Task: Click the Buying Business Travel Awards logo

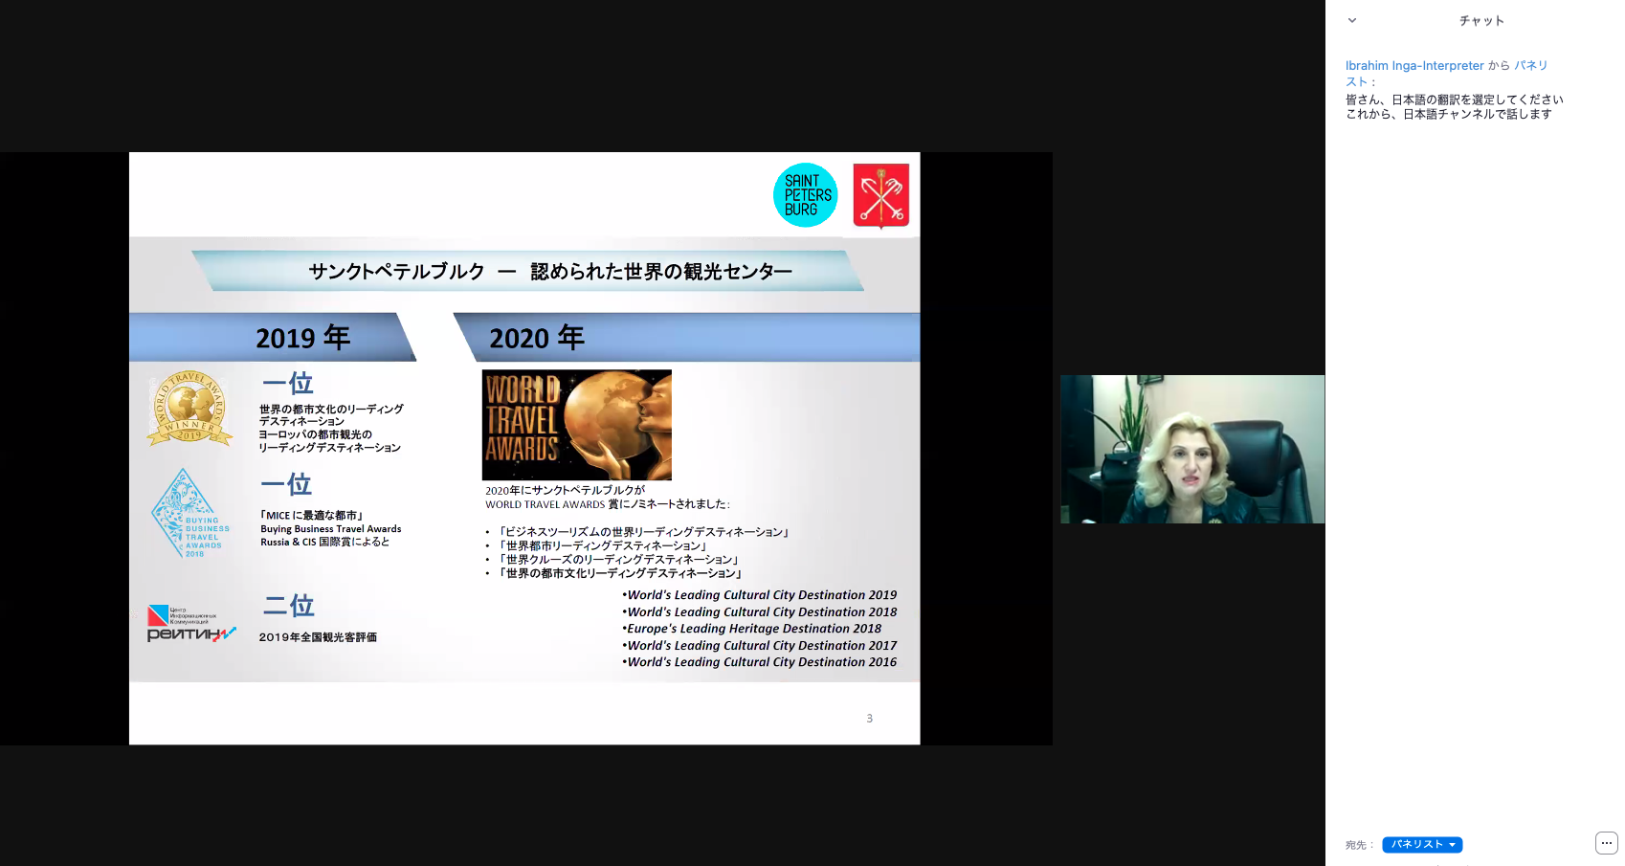Action: pos(190,514)
